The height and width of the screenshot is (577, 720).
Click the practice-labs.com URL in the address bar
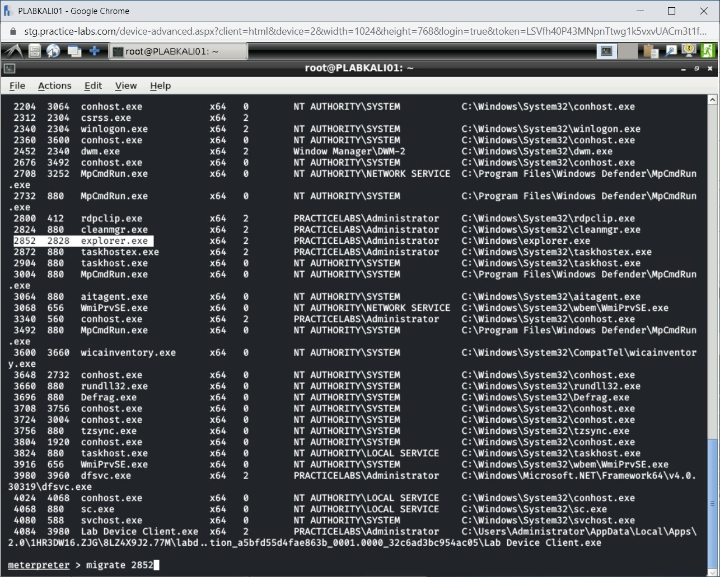tap(224, 32)
